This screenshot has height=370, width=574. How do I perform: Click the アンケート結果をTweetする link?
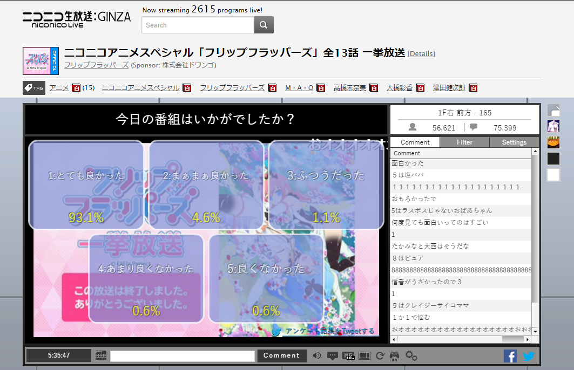point(330,331)
